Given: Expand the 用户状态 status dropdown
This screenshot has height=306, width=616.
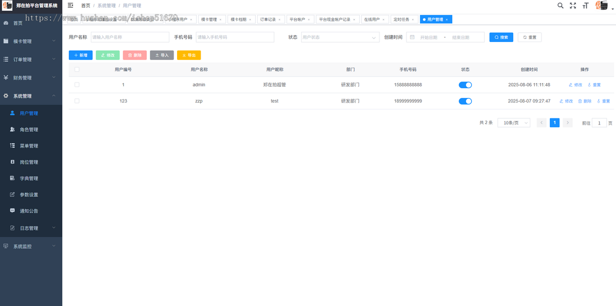Looking at the screenshot, I should point(339,37).
